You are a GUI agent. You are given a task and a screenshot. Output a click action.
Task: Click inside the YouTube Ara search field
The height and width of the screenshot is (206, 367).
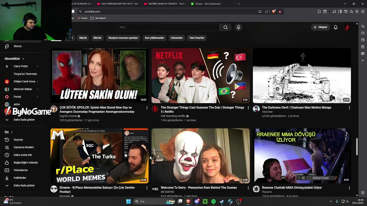[x=168, y=27]
